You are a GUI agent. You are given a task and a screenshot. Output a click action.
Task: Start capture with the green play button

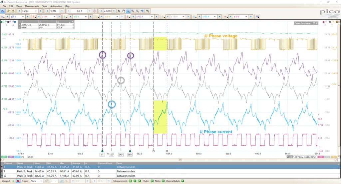tap(13, 181)
